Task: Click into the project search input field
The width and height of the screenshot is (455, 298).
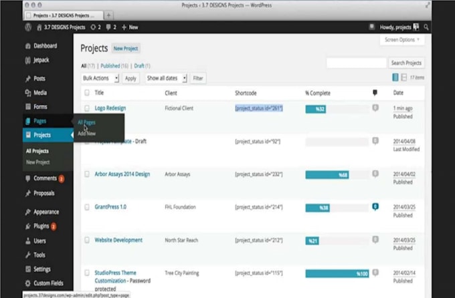Action: [357, 63]
